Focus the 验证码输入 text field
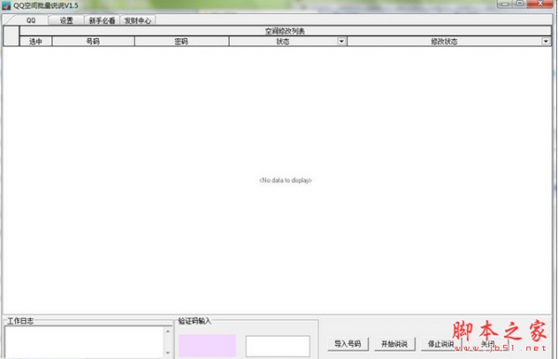 (277, 346)
